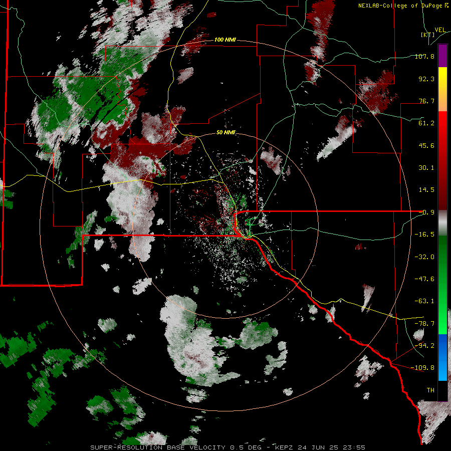Click the -32.0 legend value
The height and width of the screenshot is (451, 451).
[x=424, y=257]
